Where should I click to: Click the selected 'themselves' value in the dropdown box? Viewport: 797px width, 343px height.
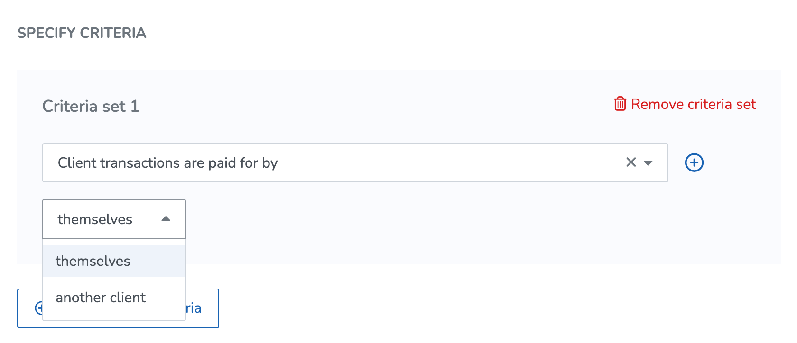pos(95,219)
